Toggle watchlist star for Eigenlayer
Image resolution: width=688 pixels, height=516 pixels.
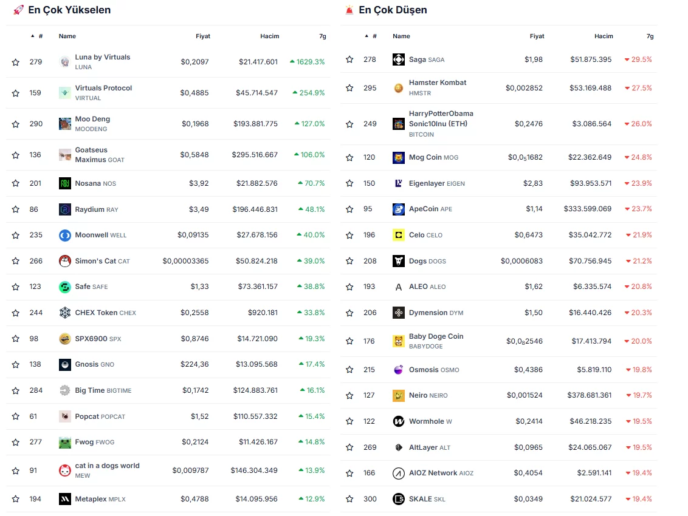[x=349, y=183]
